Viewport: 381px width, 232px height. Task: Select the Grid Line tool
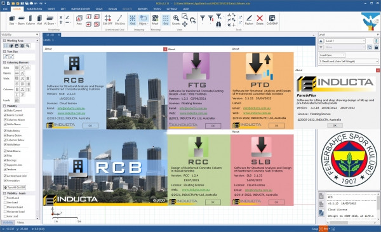(x=119, y=20)
